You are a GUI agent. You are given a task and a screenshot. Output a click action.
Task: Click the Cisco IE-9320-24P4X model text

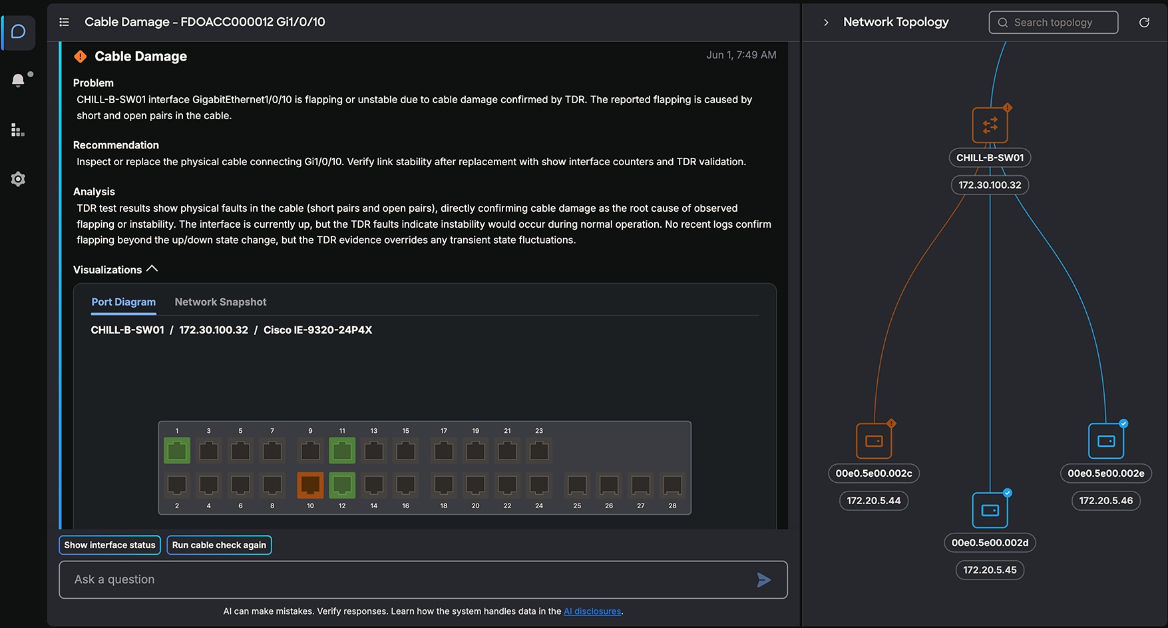(317, 330)
